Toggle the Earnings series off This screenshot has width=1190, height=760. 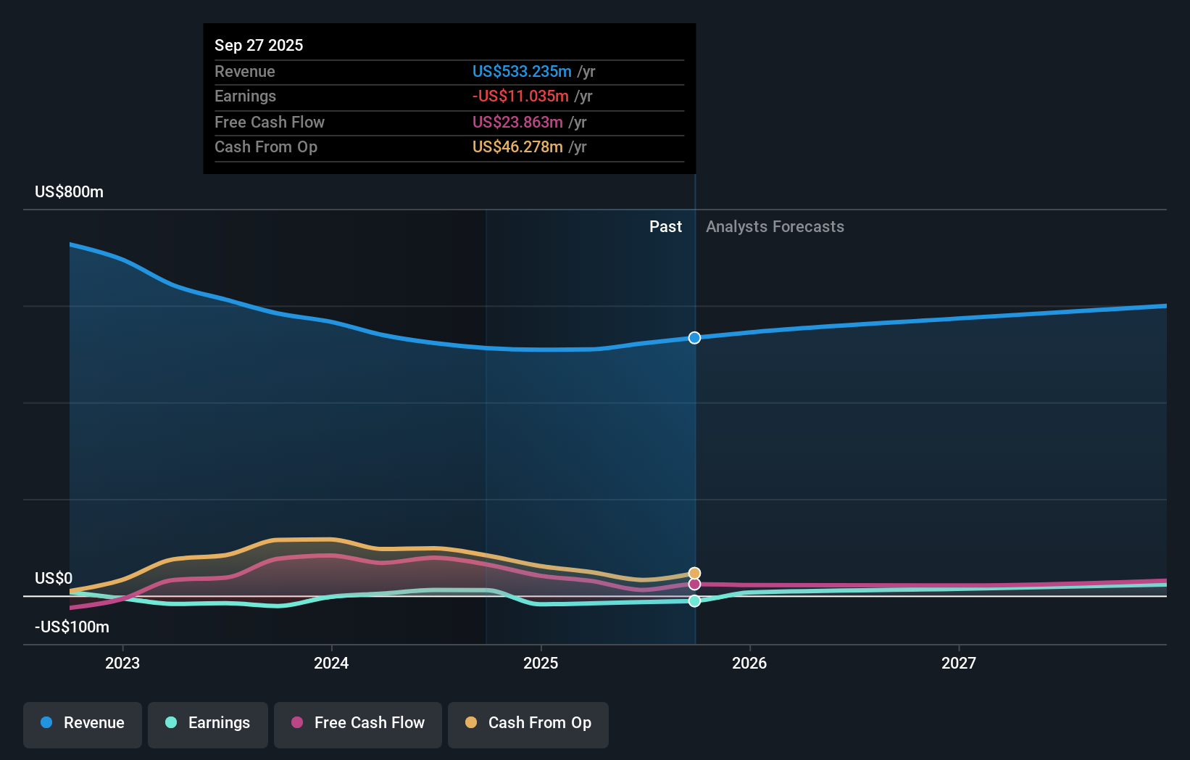207,724
